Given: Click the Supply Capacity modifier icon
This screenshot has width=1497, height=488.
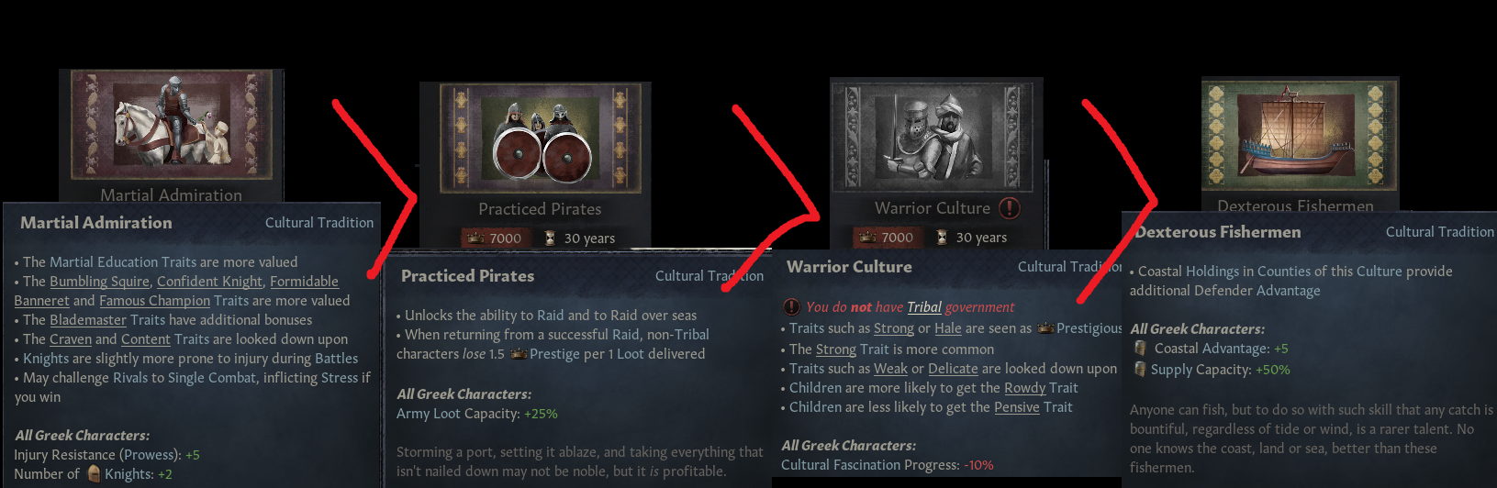Looking at the screenshot, I should (1140, 369).
